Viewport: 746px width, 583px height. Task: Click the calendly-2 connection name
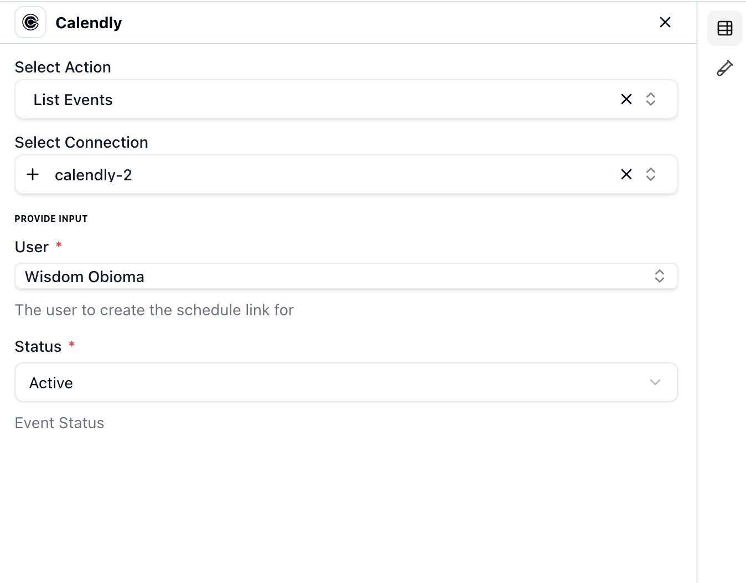pyautogui.click(x=94, y=174)
